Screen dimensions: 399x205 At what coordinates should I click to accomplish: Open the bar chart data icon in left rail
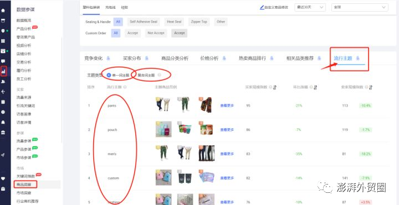click(x=3, y=71)
